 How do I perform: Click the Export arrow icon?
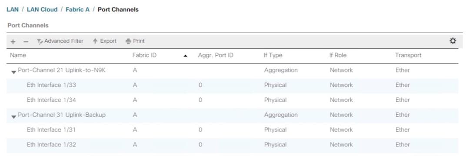(95, 41)
